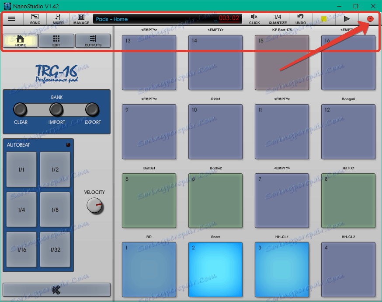The height and width of the screenshot is (302, 382).
Task: Select Autobeat rate 1/2
Action: (55, 169)
